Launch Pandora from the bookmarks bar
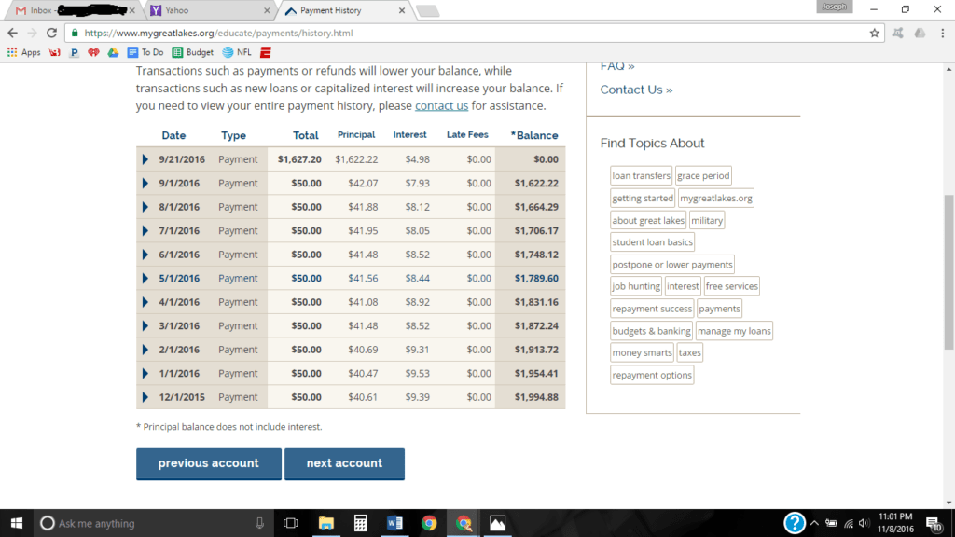The height and width of the screenshot is (537, 955). 75,52
